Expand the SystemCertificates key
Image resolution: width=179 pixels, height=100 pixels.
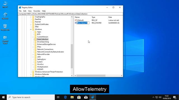[x=31, y=24]
